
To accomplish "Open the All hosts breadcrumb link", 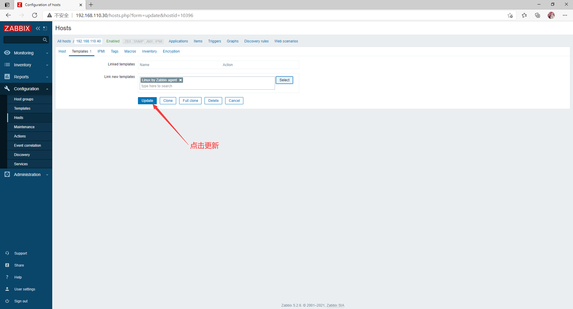I will tap(64, 41).
